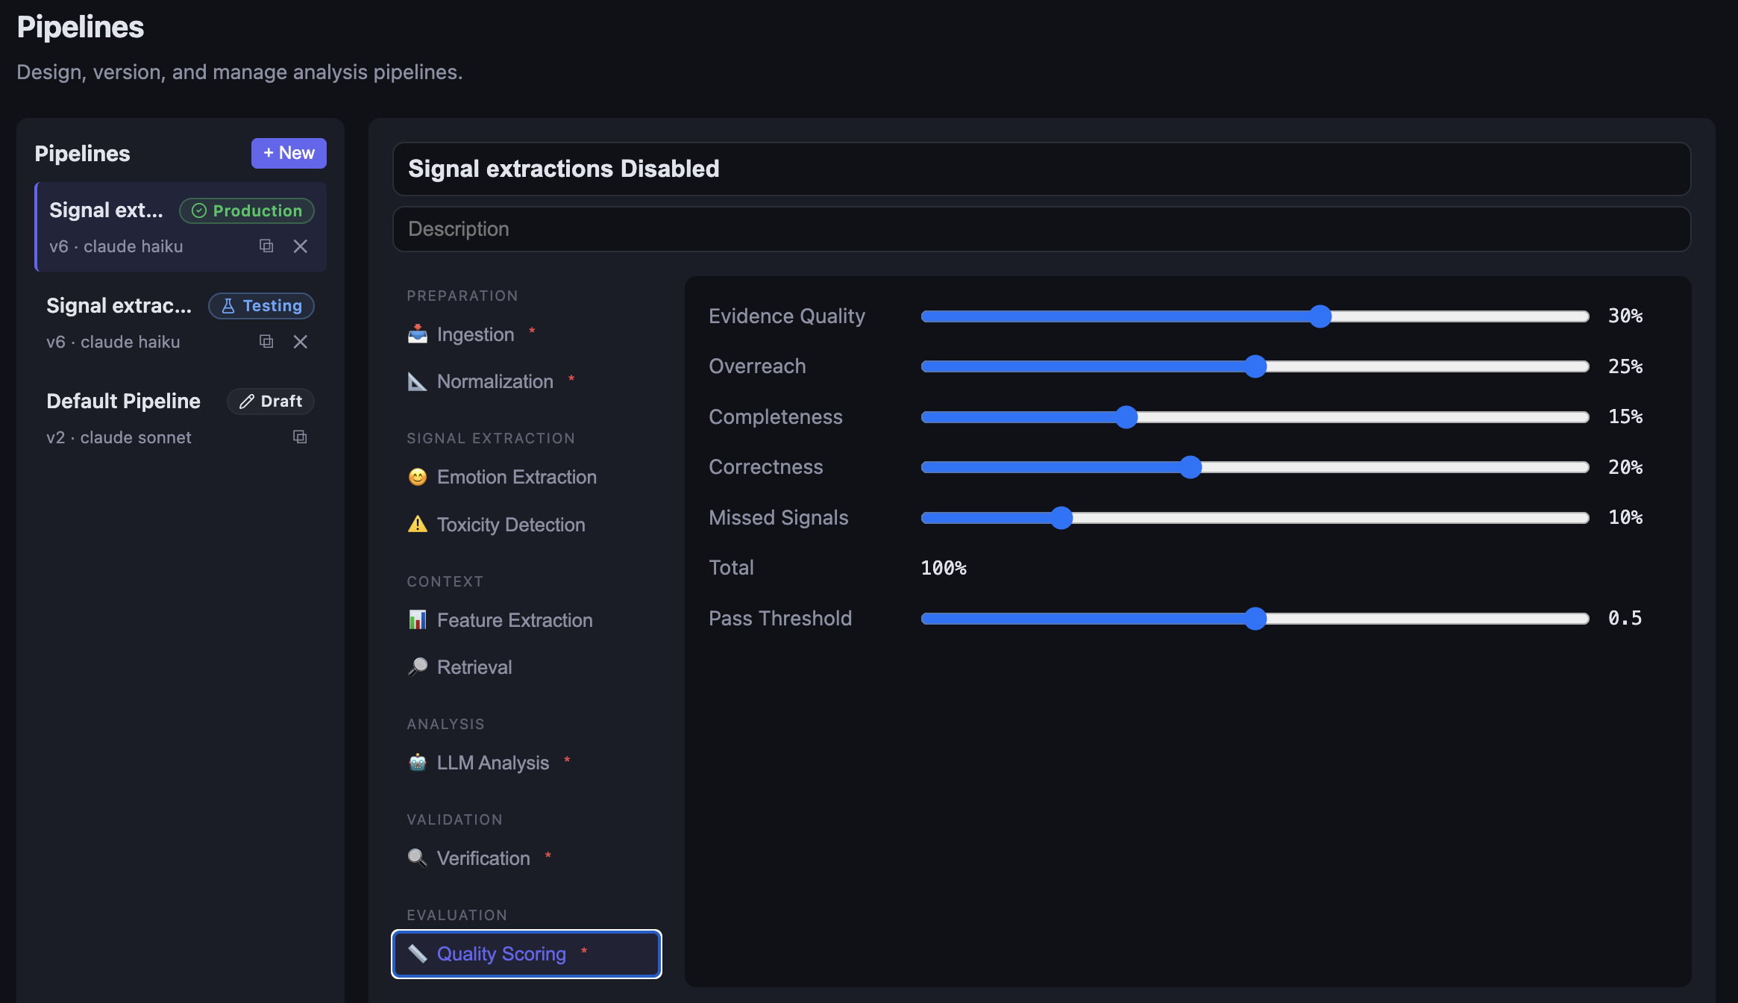1738x1003 pixels.
Task: Click the Production status badge
Action: [x=246, y=210]
